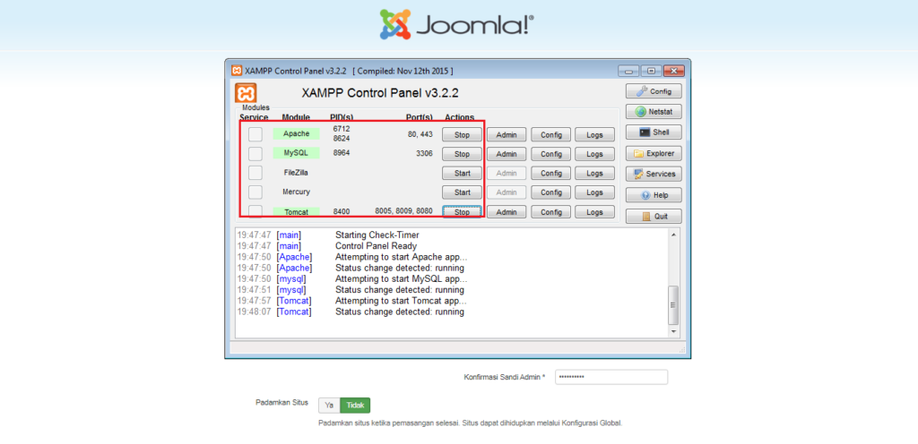Click MySQL PID '8964'
The image size is (918, 444).
[342, 154]
